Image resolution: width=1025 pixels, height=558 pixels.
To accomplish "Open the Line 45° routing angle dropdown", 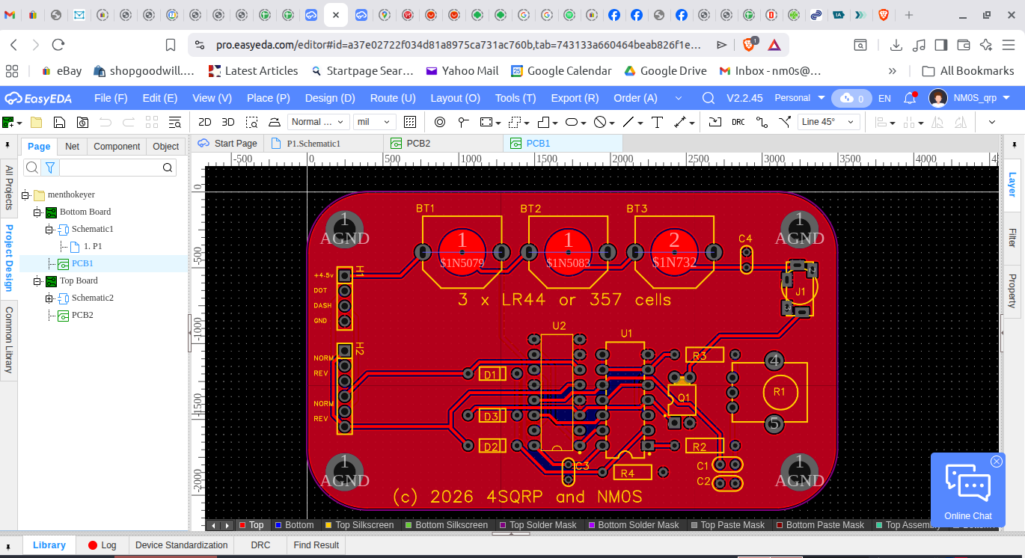I will point(829,122).
